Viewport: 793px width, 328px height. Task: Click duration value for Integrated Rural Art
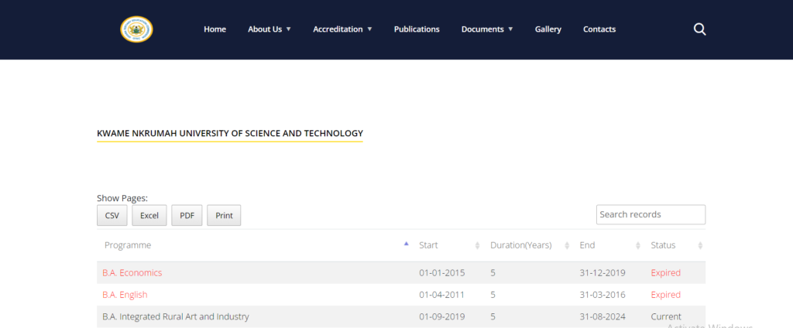(493, 317)
